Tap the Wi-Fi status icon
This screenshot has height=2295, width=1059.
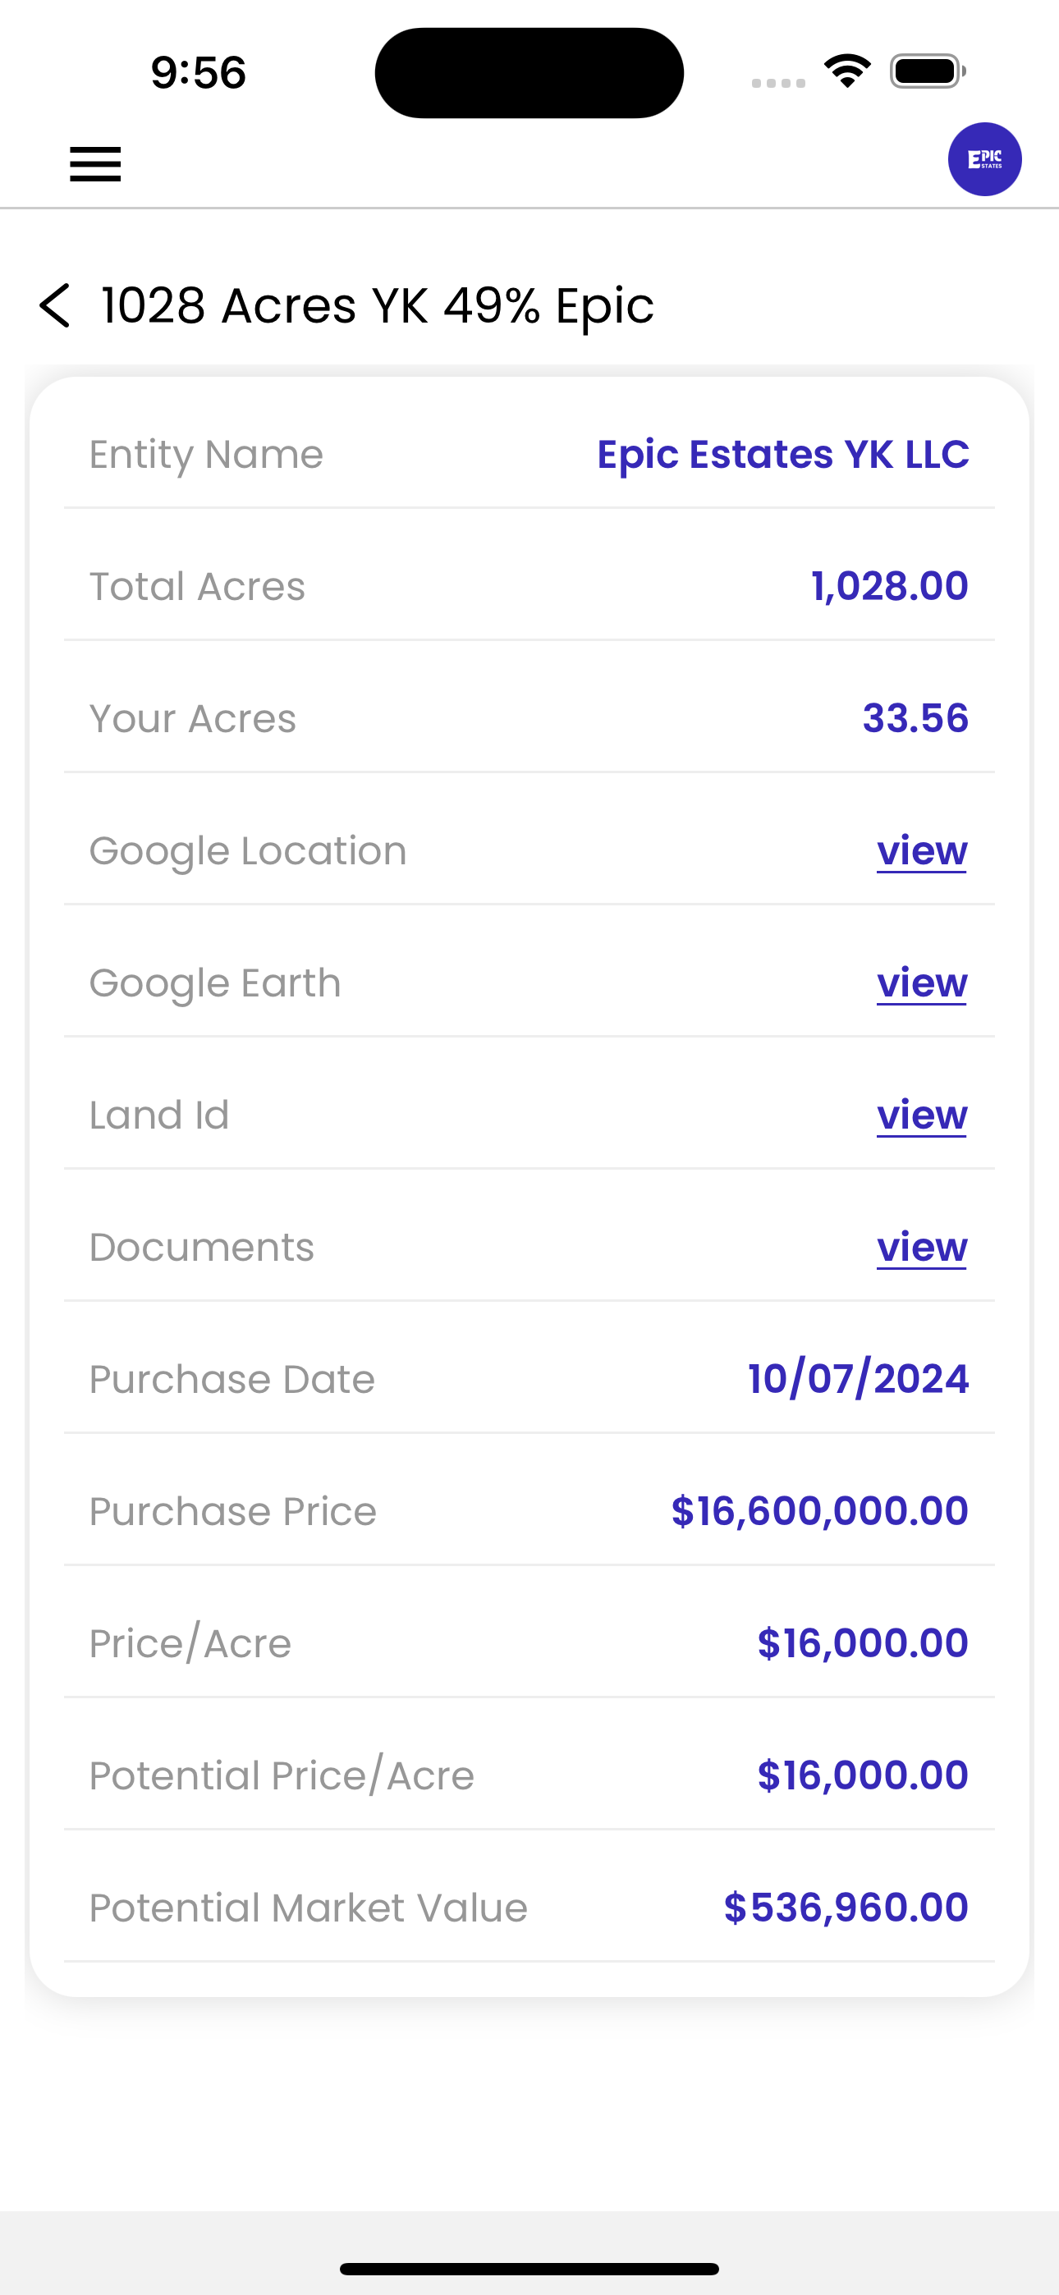(847, 71)
